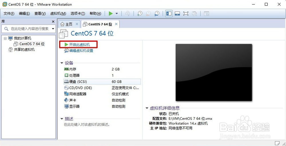Click the Workstation 14.x 虚拟机 compatibility text

click(188, 123)
